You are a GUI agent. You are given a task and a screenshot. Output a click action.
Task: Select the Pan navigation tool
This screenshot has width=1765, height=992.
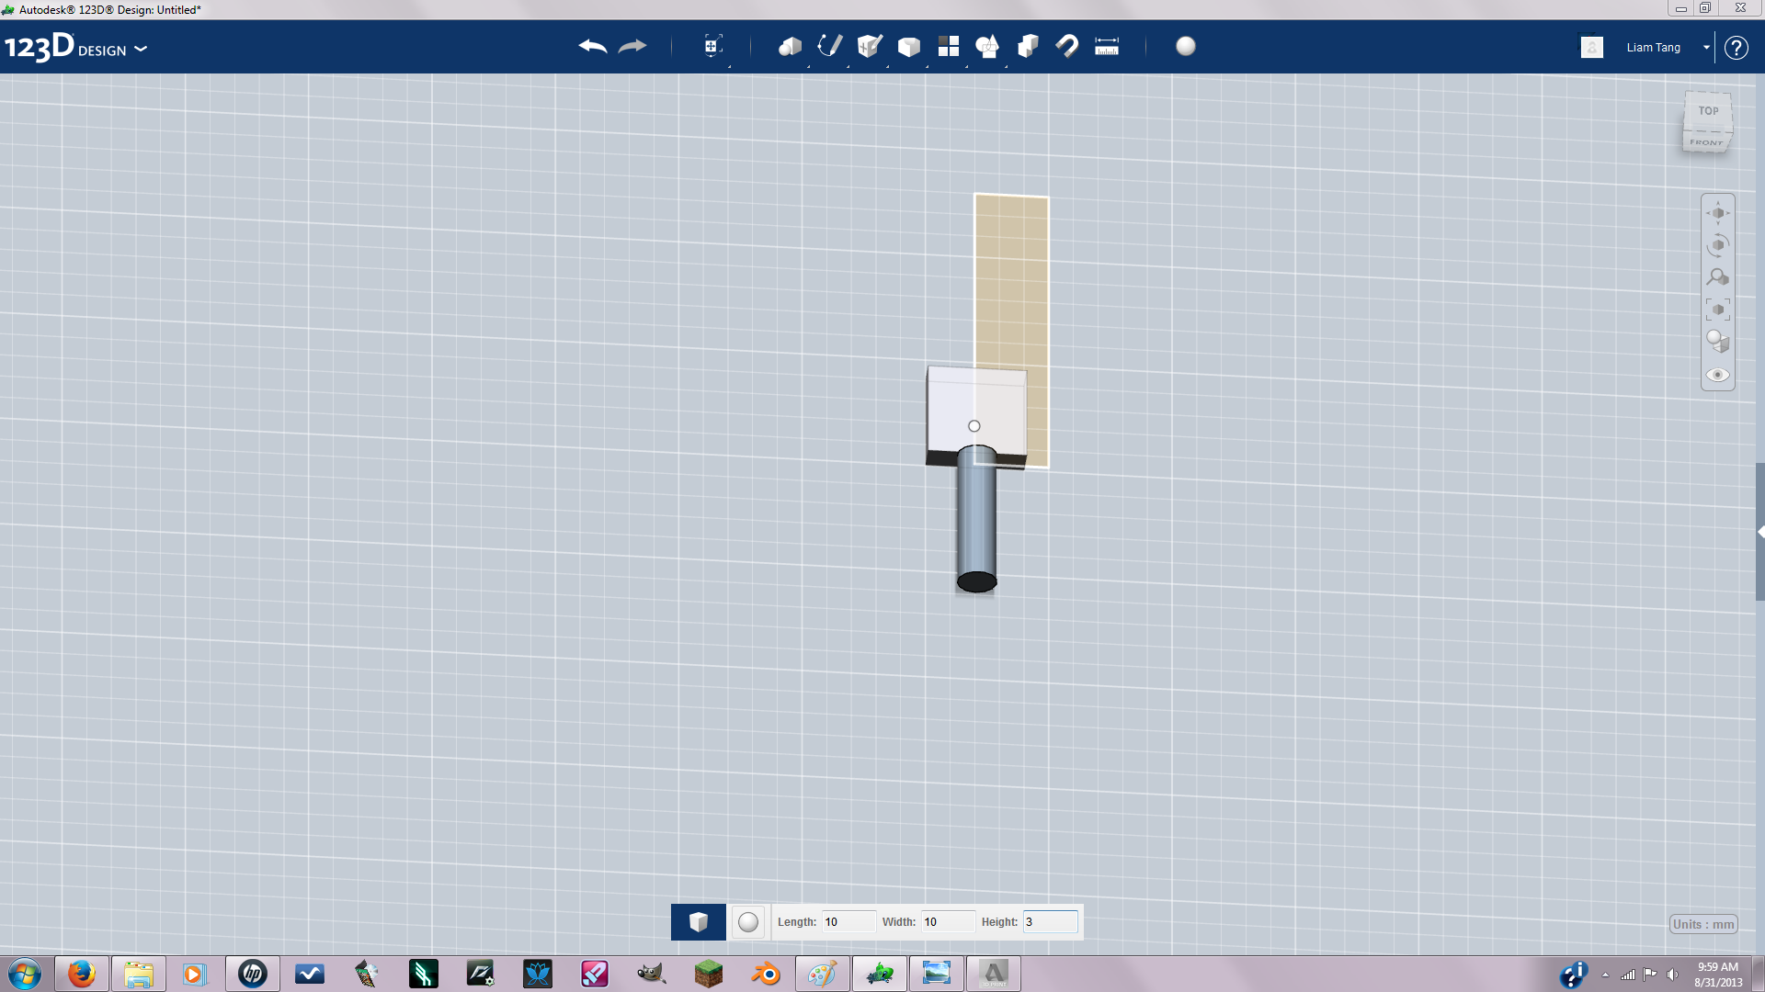point(1718,213)
